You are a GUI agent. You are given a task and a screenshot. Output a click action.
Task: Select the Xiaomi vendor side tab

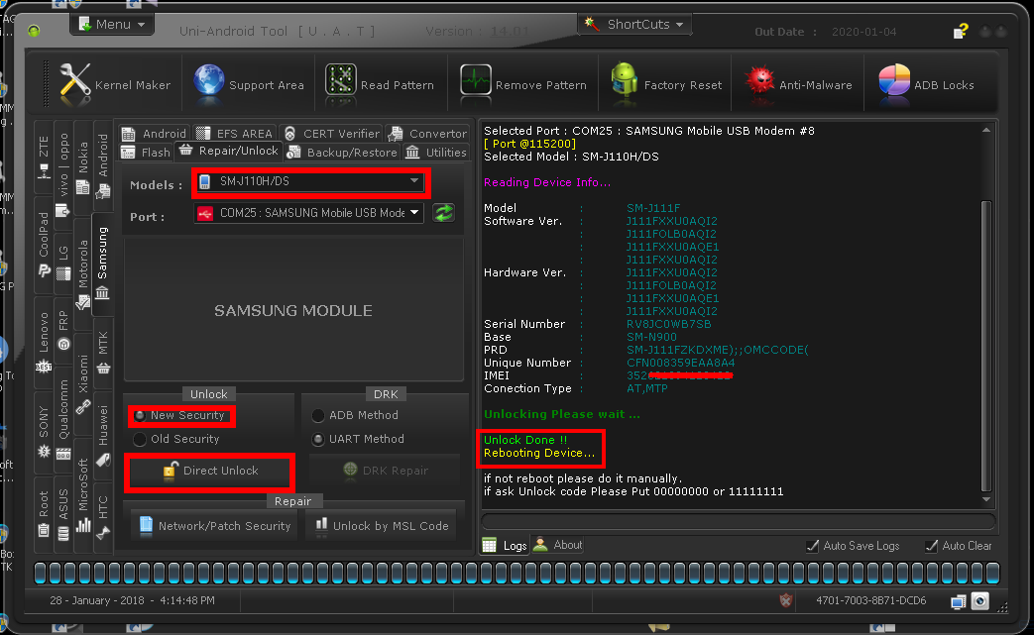coord(83,384)
